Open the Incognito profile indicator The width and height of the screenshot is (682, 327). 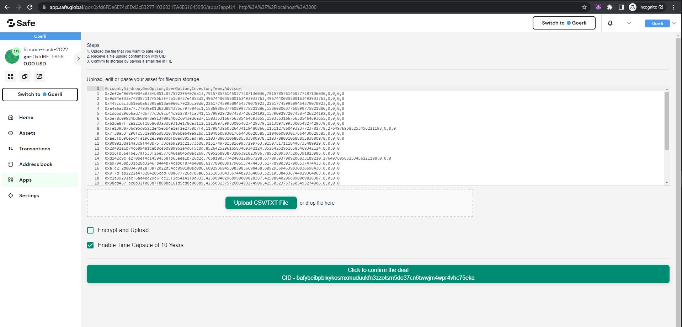pos(646,7)
